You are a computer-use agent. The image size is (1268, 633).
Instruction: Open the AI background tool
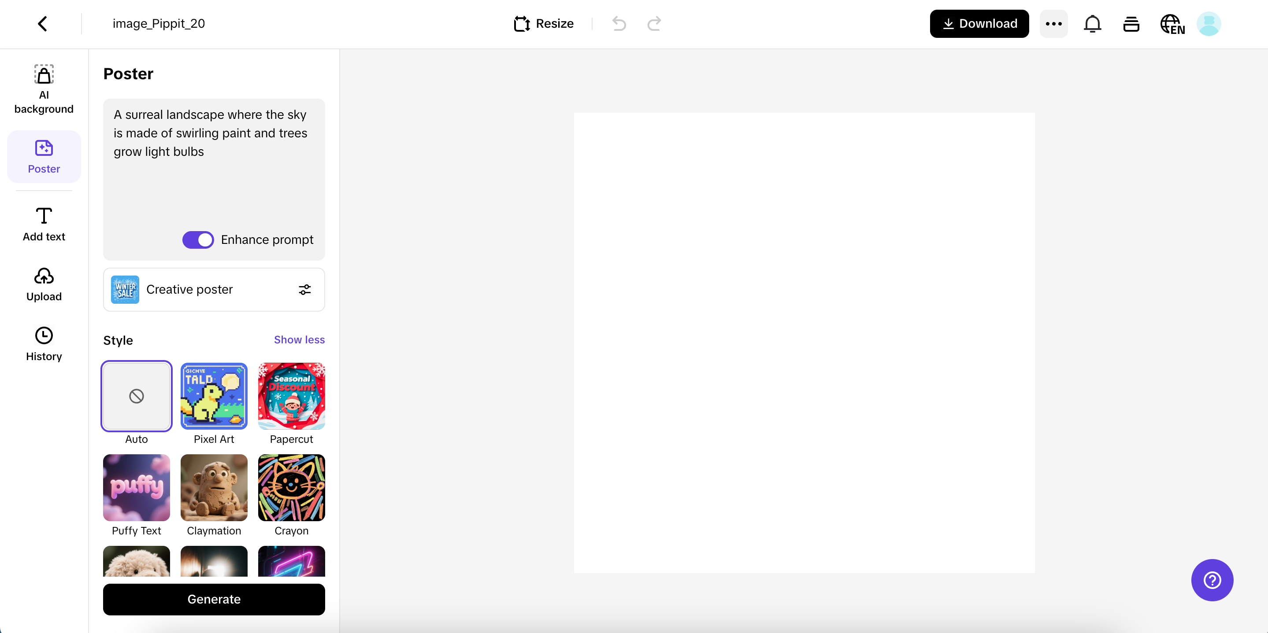click(43, 88)
